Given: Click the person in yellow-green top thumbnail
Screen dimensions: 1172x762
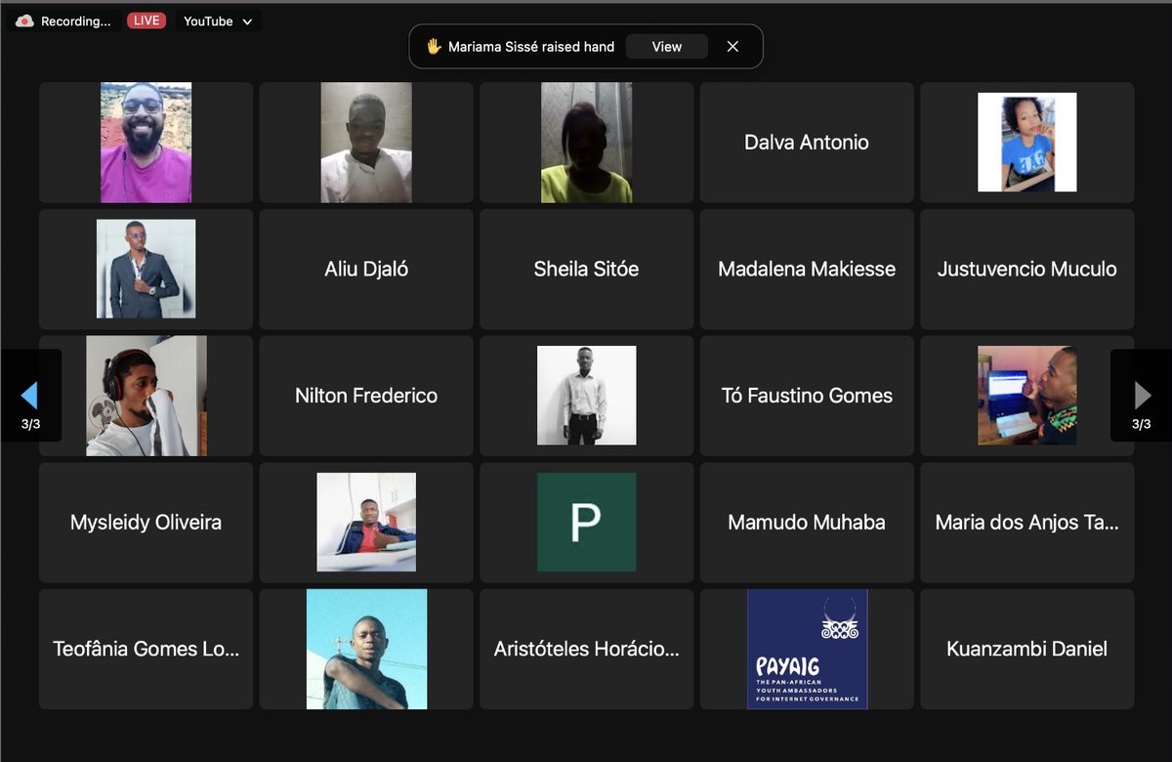Looking at the screenshot, I should [586, 143].
